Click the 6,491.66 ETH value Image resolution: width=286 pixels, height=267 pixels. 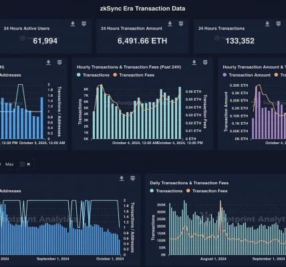tap(142, 41)
